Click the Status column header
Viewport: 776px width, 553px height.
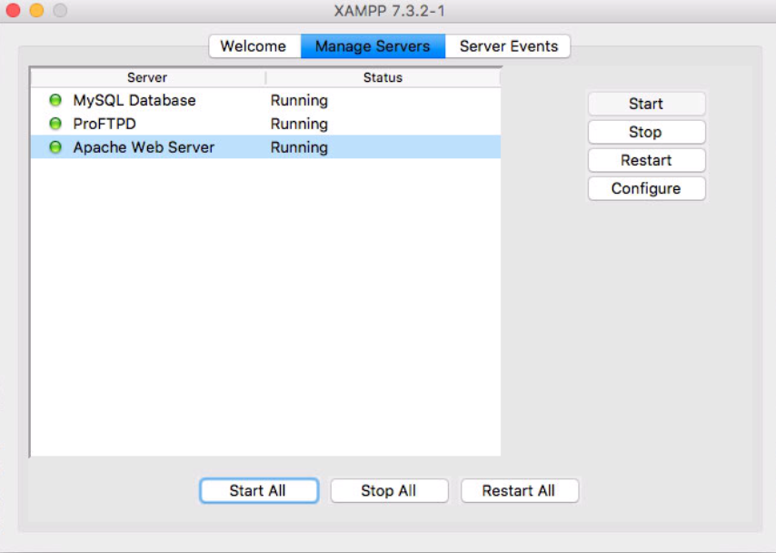click(x=383, y=77)
